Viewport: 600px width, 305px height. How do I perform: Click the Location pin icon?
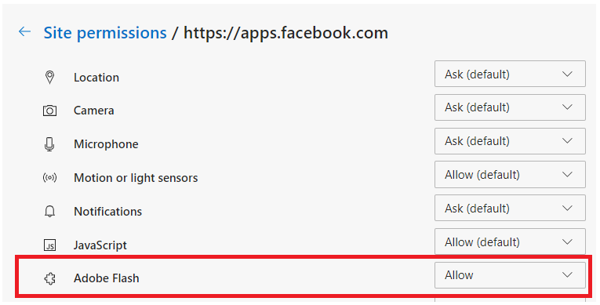tap(49, 78)
